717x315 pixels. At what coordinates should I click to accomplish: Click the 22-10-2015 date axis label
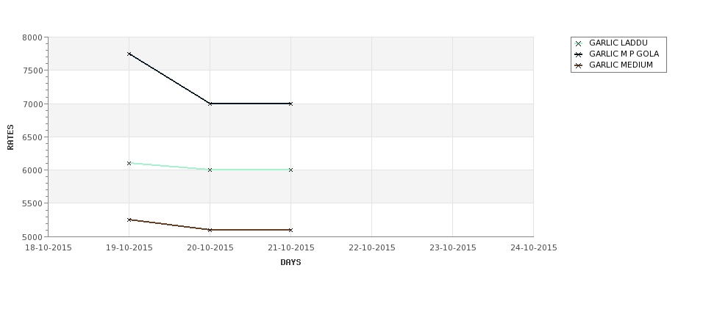coord(372,248)
